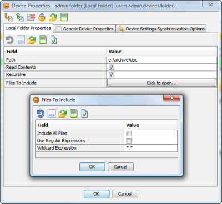Uncheck the Recursive checkbox

112,74
